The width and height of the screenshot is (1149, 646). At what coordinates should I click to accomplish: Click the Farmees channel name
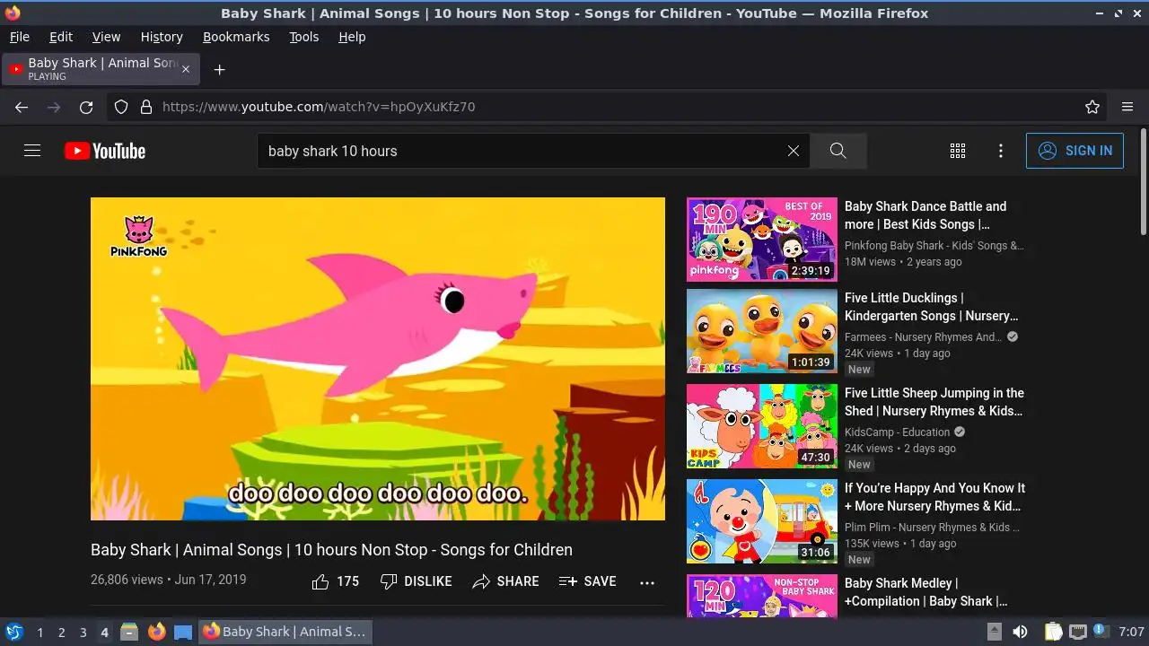pyautogui.click(x=923, y=337)
